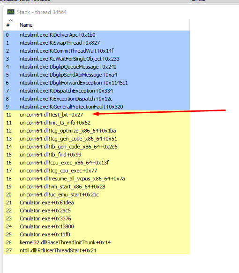Select the Cmulator.exe+0x2ac5 frame
The width and height of the screenshot is (239, 273).
click(97, 211)
